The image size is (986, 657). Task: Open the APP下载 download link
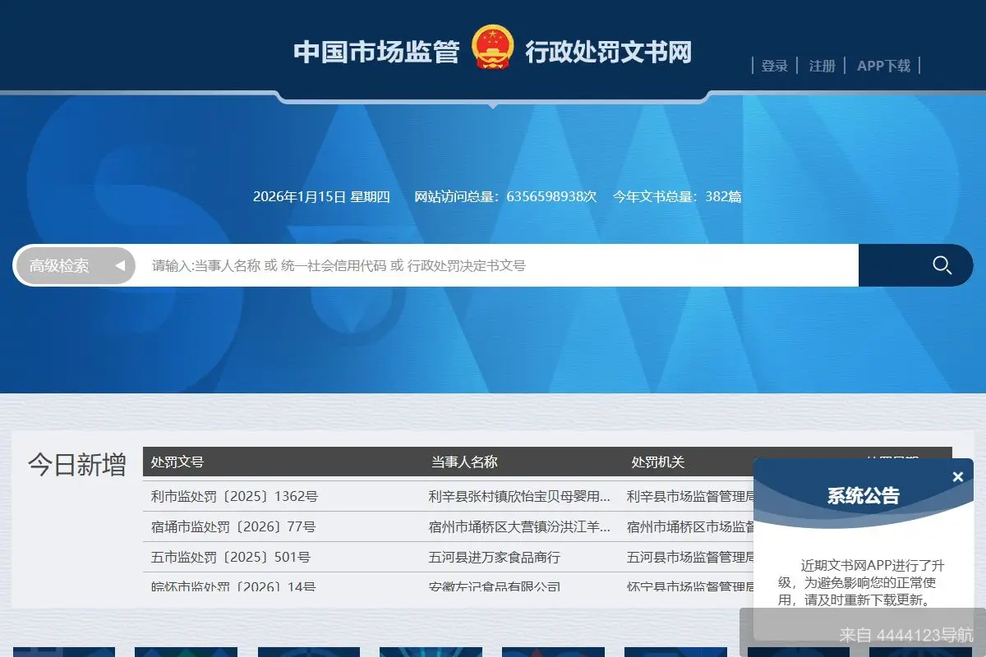click(884, 65)
